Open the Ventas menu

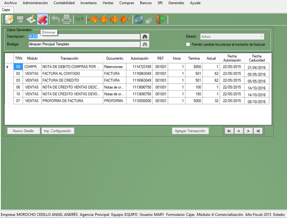(108, 3)
